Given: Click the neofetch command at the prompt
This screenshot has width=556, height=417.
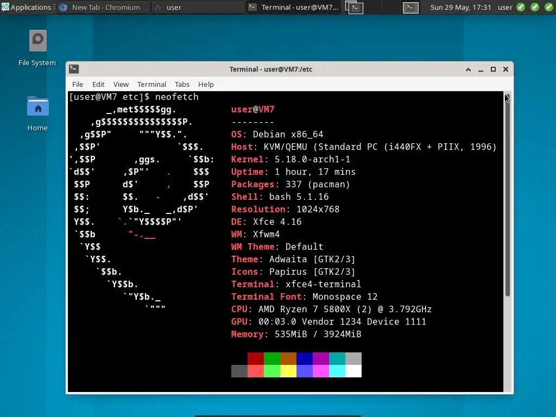Looking at the screenshot, I should pyautogui.click(x=176, y=97).
